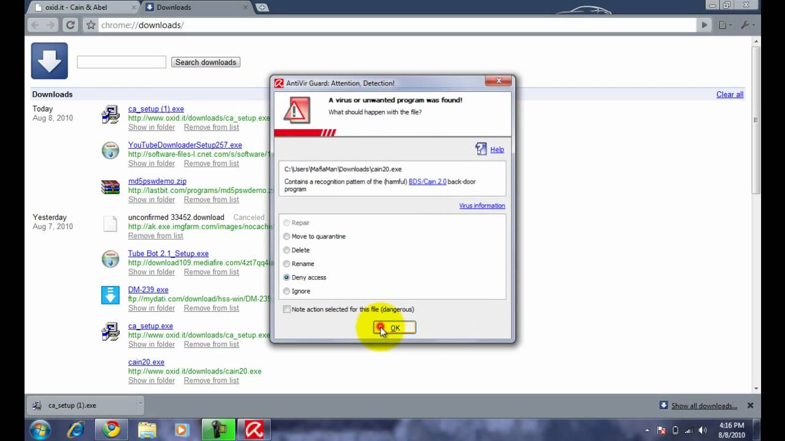Click Chrome's back navigation arrow
The image size is (785, 441).
tap(35, 25)
